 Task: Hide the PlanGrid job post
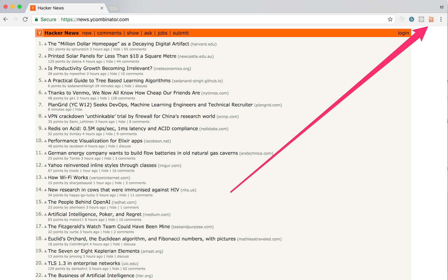point(79,110)
